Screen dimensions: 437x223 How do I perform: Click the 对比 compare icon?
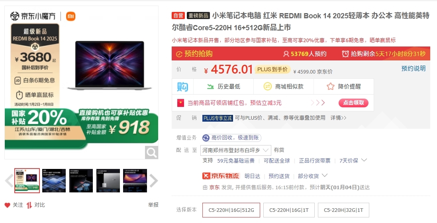click(x=29, y=205)
